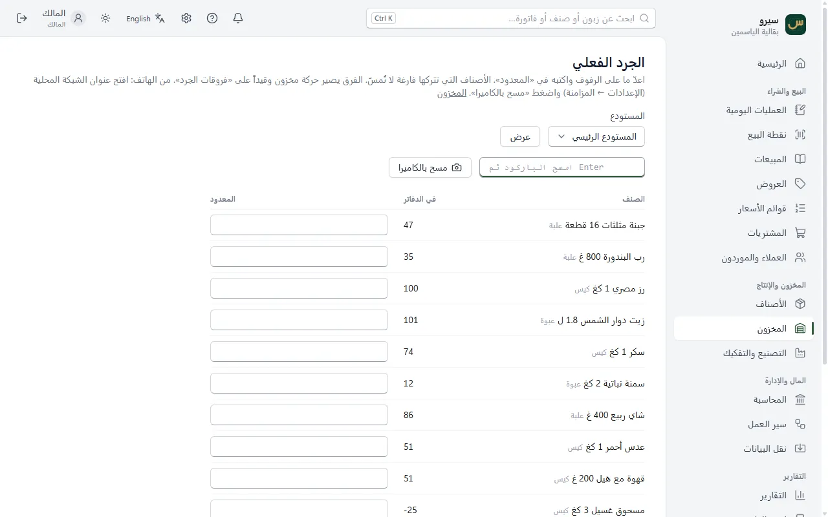Click the المشتريات cart icon
This screenshot has width=828, height=517.
(x=800, y=233)
